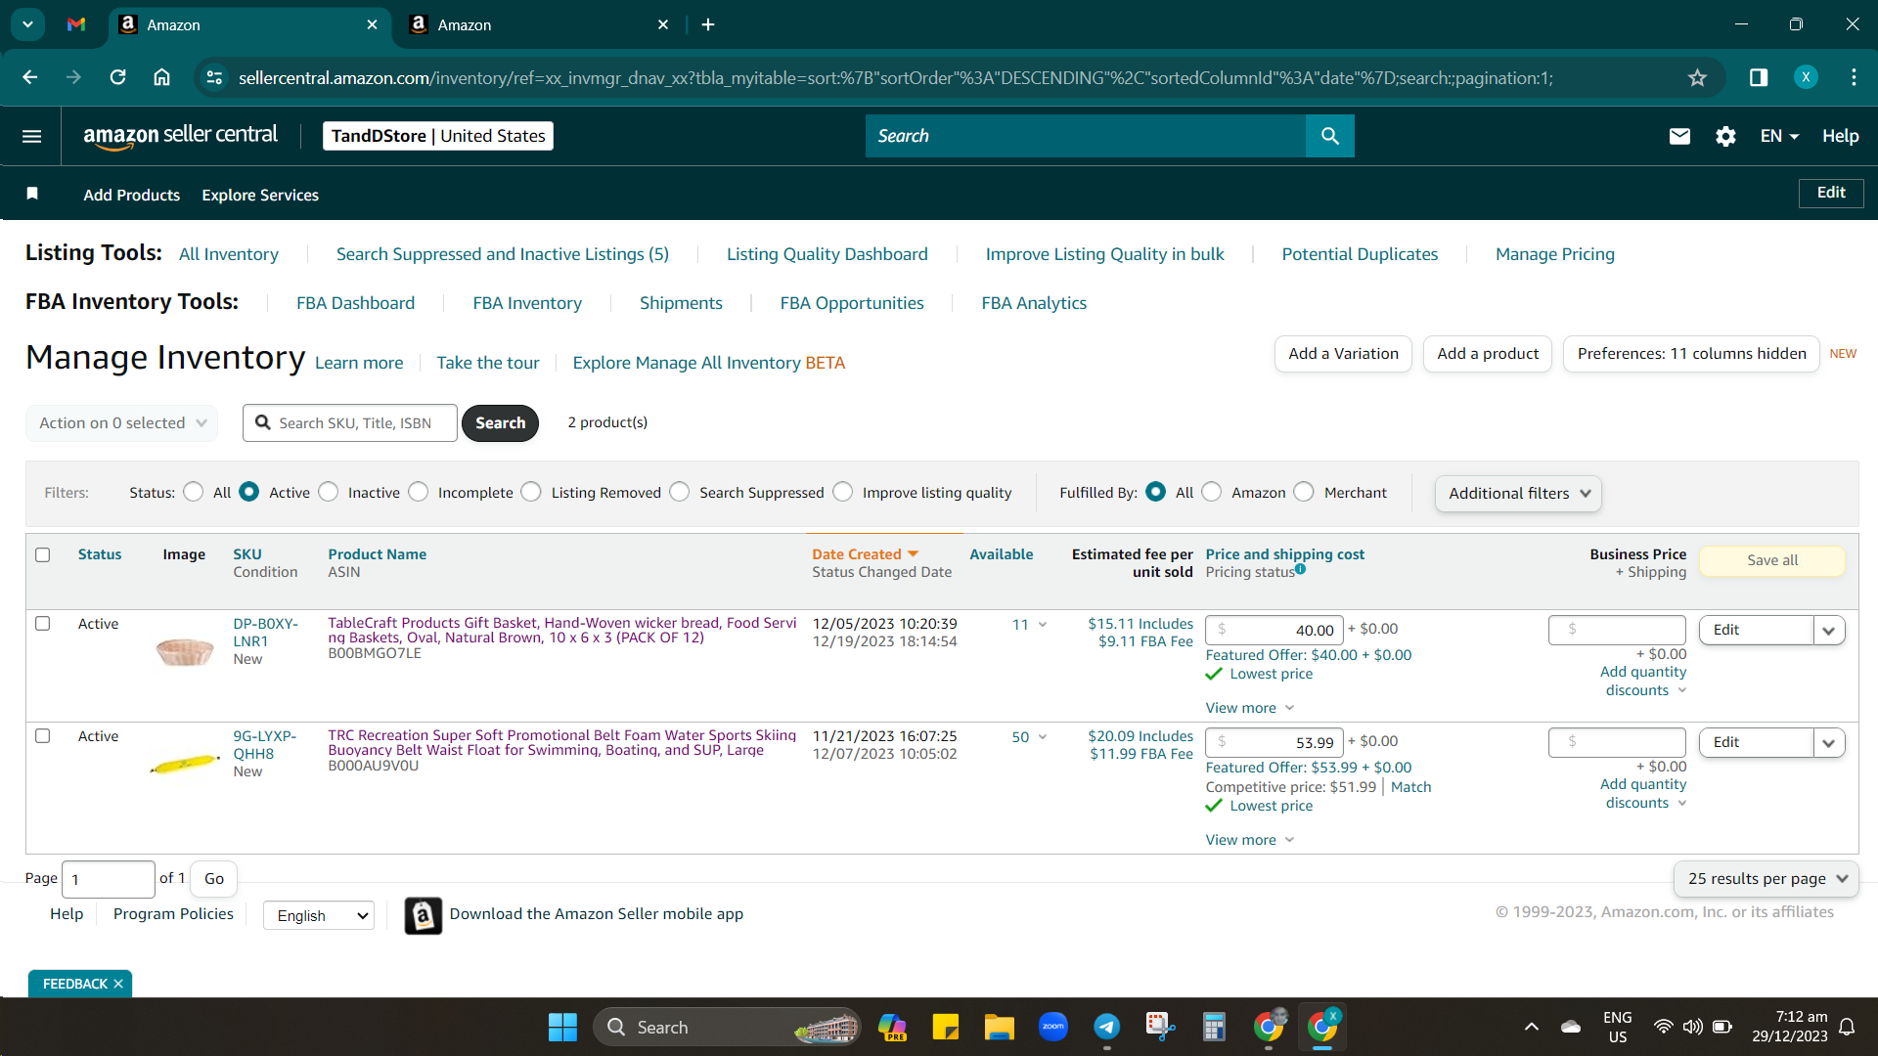Expand the Additional filters dropdown
The height and width of the screenshot is (1056, 1878).
[x=1518, y=493]
